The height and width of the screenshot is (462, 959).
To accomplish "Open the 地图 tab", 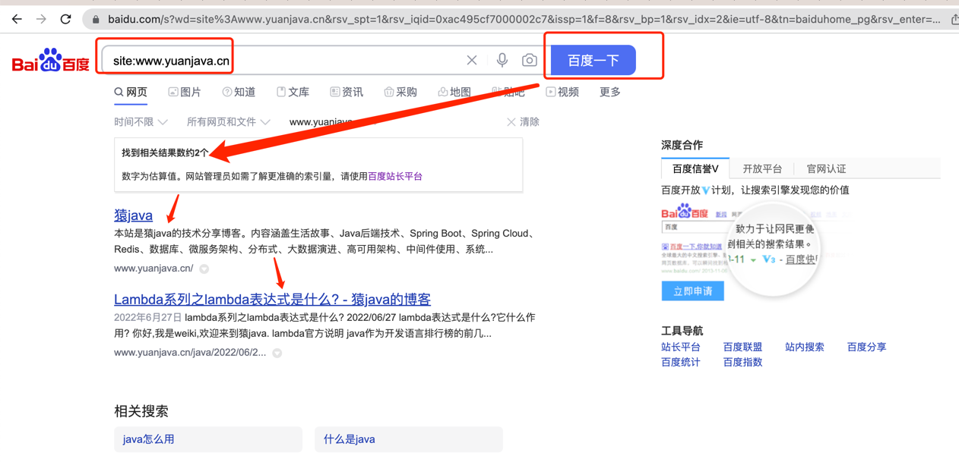I will (454, 92).
